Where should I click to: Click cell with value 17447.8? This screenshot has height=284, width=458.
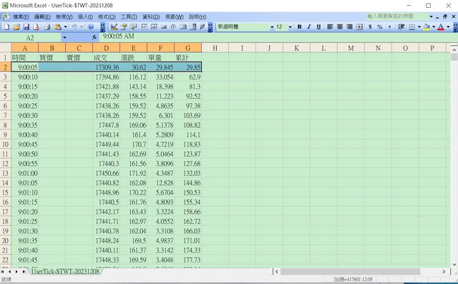coord(106,125)
